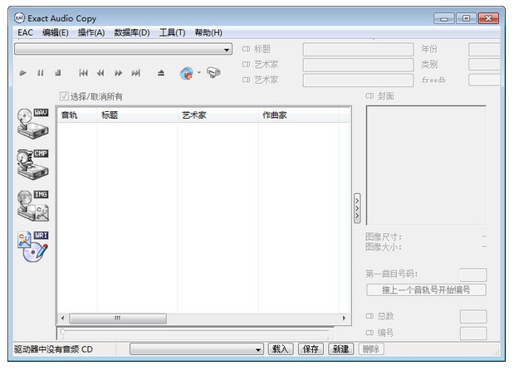Click the EAC title bar icon
The width and height of the screenshot is (514, 370).
click(19, 18)
